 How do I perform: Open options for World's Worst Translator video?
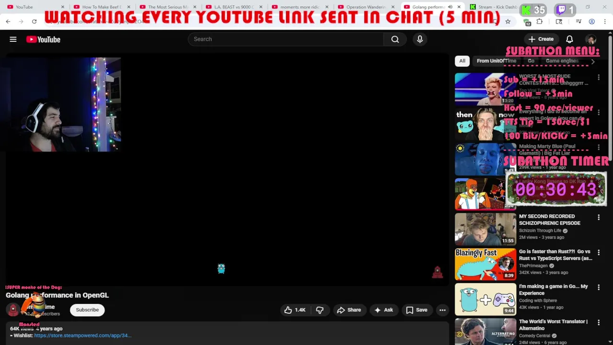[x=599, y=322]
